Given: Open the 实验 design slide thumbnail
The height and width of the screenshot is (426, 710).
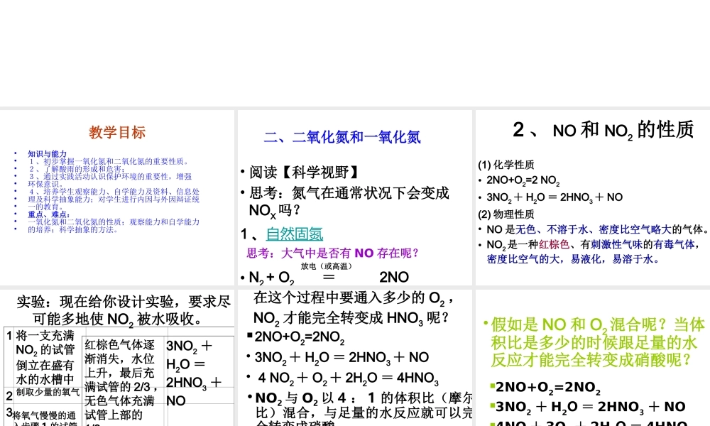Looking at the screenshot, I should click(x=117, y=358).
